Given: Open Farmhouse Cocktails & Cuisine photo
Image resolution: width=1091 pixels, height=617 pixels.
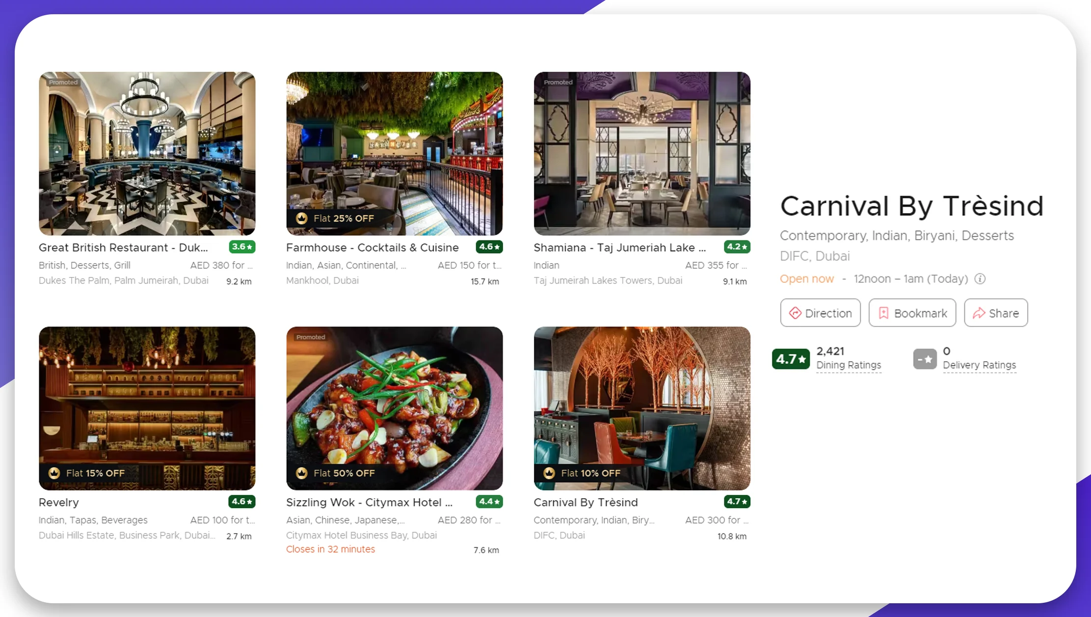Looking at the screenshot, I should click(x=394, y=153).
